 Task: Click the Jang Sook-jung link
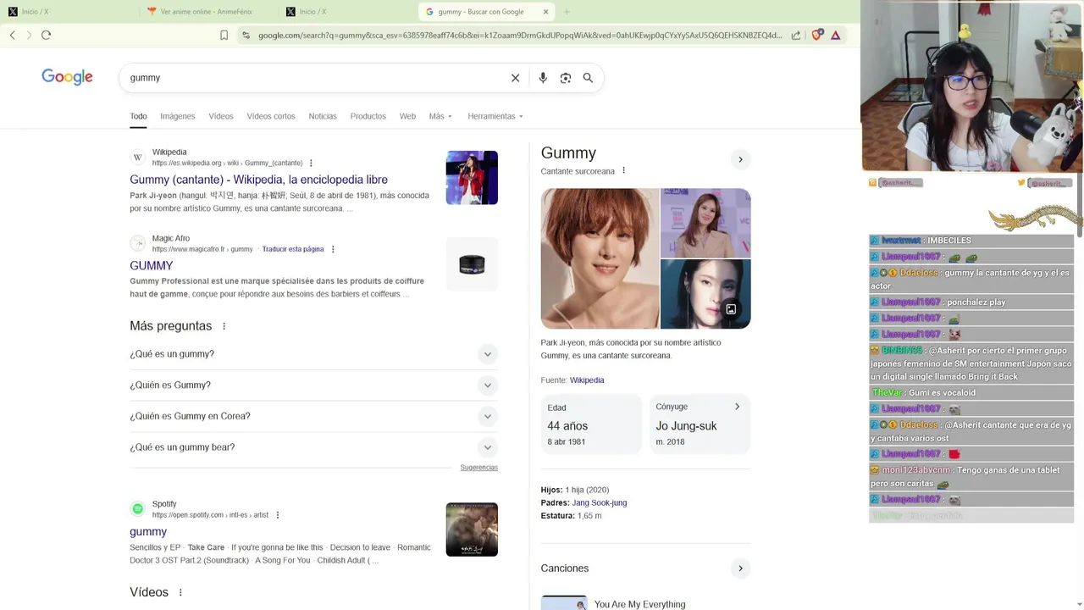point(600,503)
